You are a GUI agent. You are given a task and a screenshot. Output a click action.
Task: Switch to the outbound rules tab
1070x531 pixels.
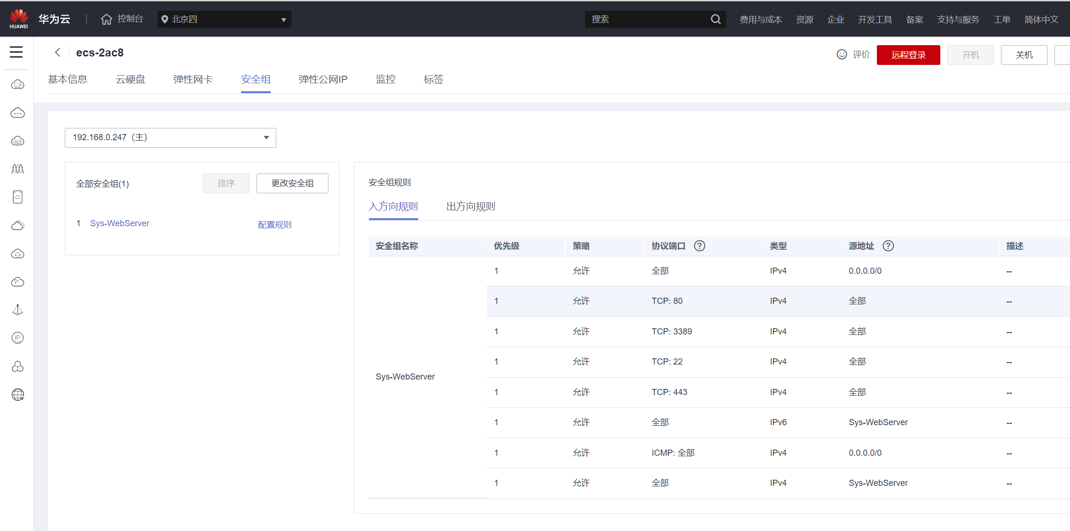pos(470,206)
